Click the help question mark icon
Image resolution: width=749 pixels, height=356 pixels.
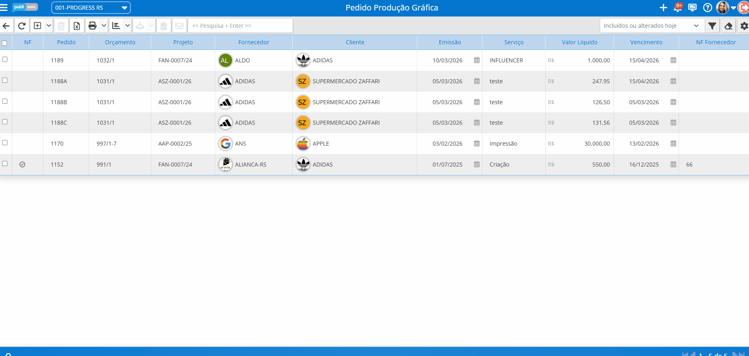(x=707, y=8)
